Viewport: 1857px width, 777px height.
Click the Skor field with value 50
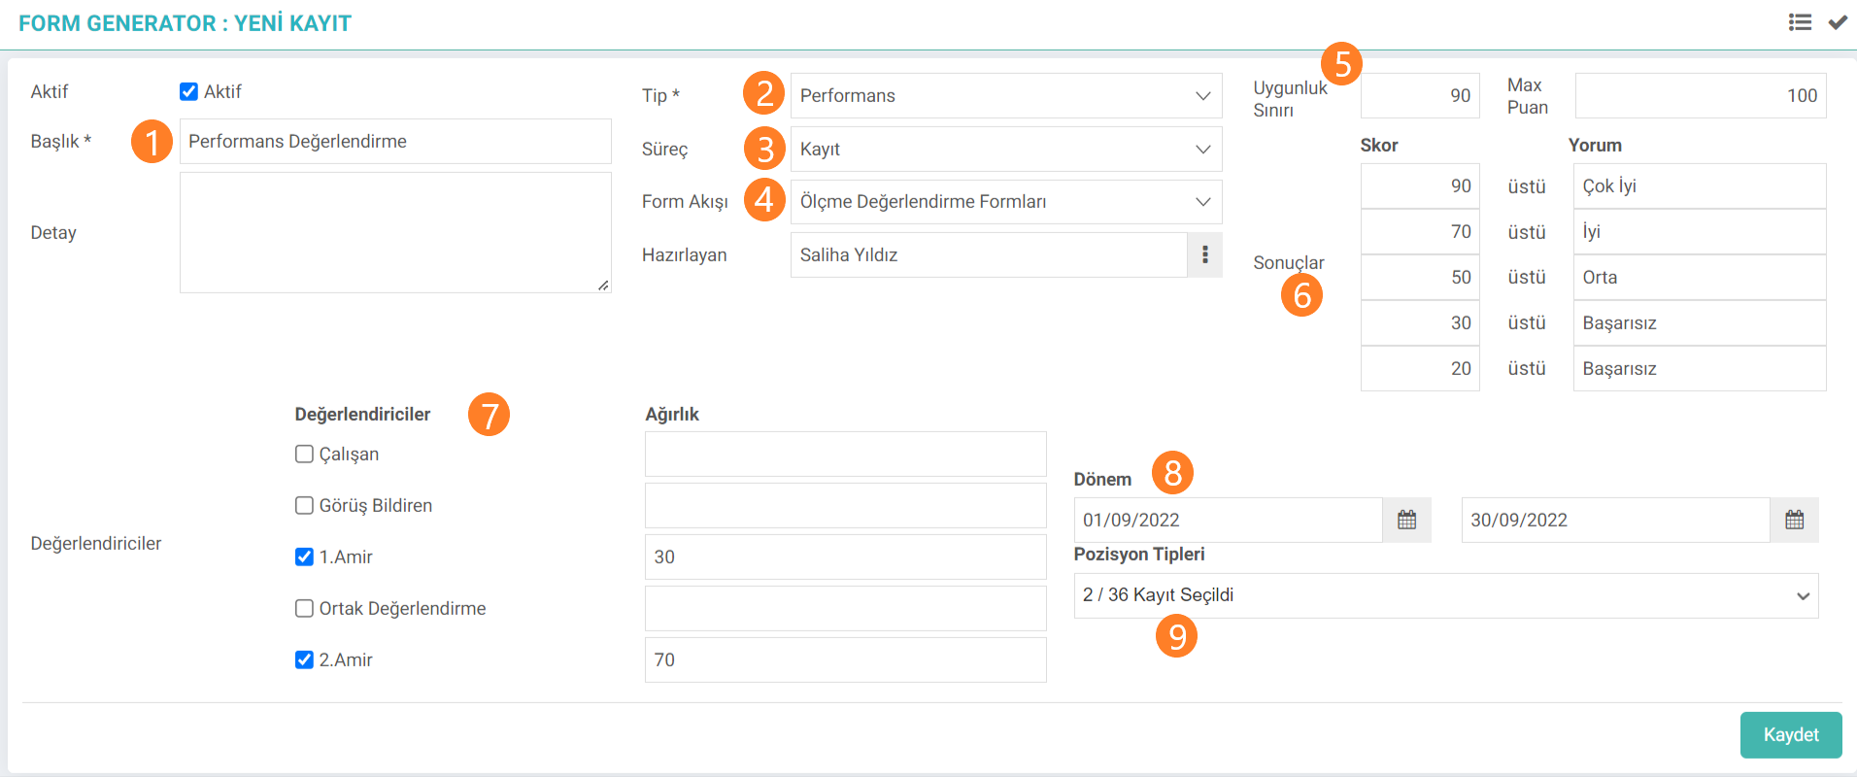coord(1420,277)
